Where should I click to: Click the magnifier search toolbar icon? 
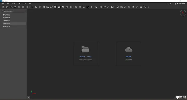[x=149, y=7]
